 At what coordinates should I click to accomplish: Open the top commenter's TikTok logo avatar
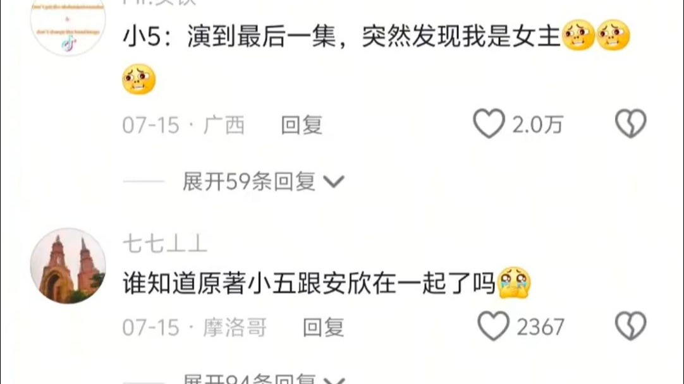tap(68, 25)
